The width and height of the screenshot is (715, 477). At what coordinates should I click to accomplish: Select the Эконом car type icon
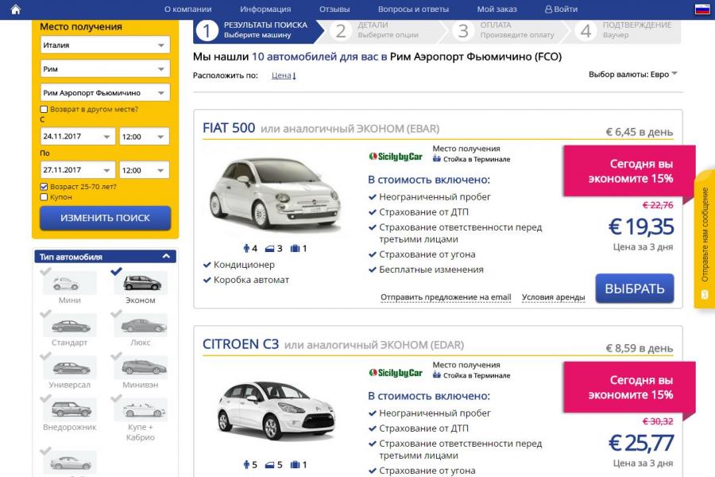coord(141,283)
